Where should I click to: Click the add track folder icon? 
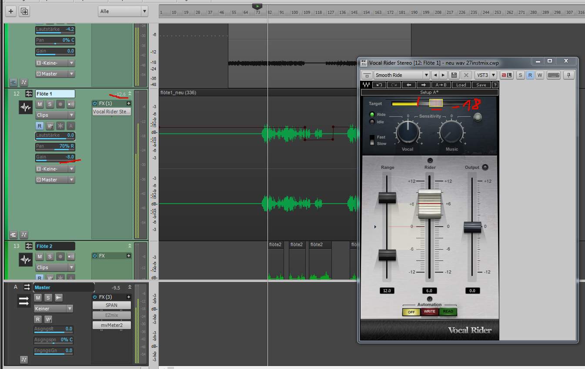pyautogui.click(x=25, y=11)
